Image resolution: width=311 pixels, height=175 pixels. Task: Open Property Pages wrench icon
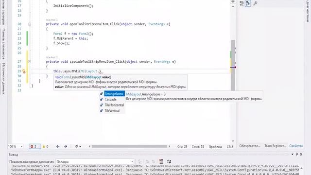tap(255, 3)
